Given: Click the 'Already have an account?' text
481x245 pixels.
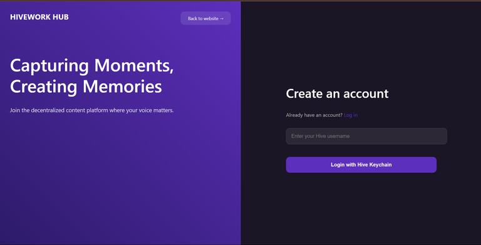Looking at the screenshot, I should pyautogui.click(x=314, y=115).
